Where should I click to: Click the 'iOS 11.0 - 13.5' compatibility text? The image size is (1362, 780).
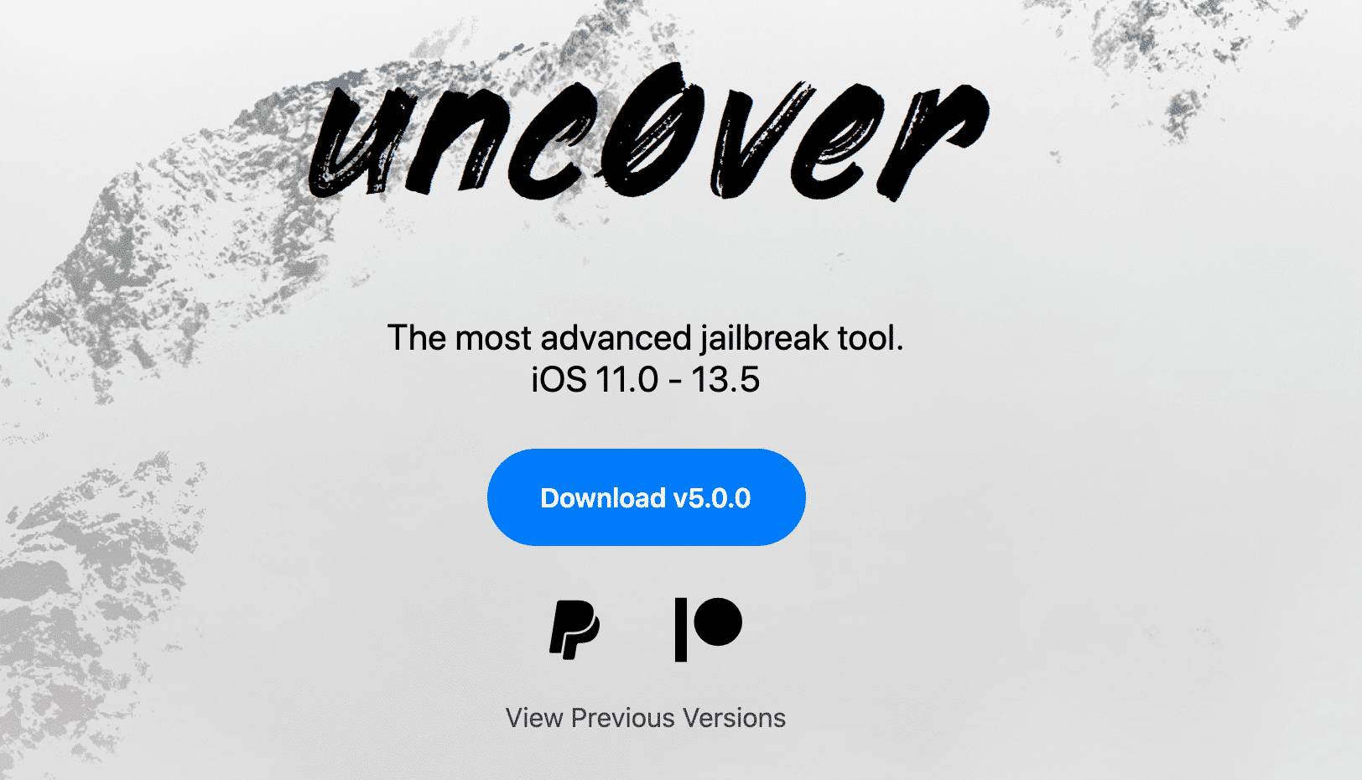[645, 379]
